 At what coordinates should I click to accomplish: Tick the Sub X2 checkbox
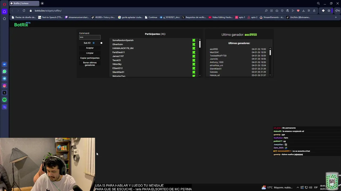pos(101,43)
